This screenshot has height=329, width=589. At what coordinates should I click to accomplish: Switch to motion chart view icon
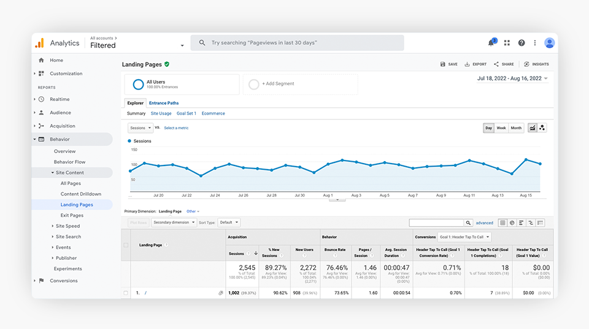coord(542,128)
